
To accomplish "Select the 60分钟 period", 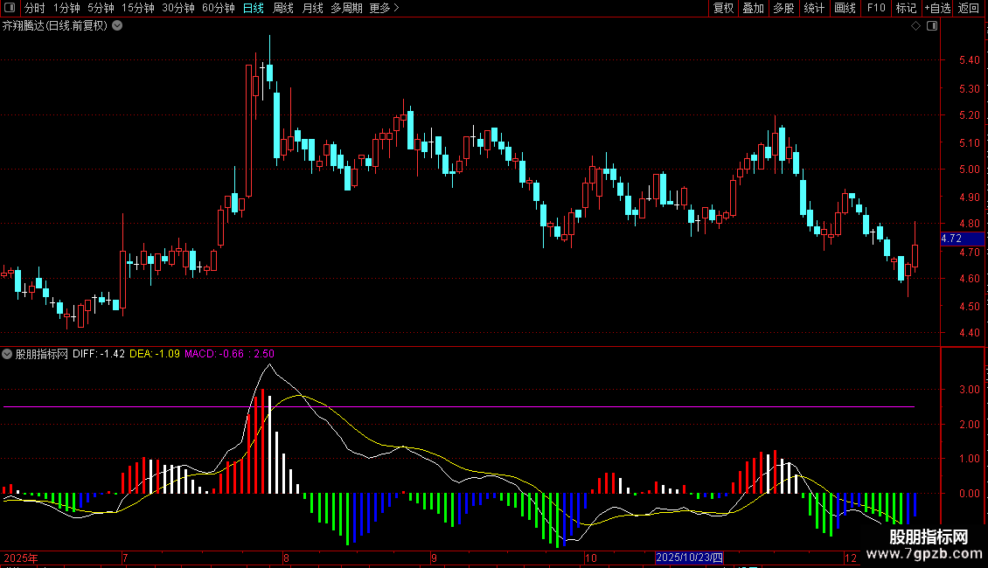I will point(219,8).
